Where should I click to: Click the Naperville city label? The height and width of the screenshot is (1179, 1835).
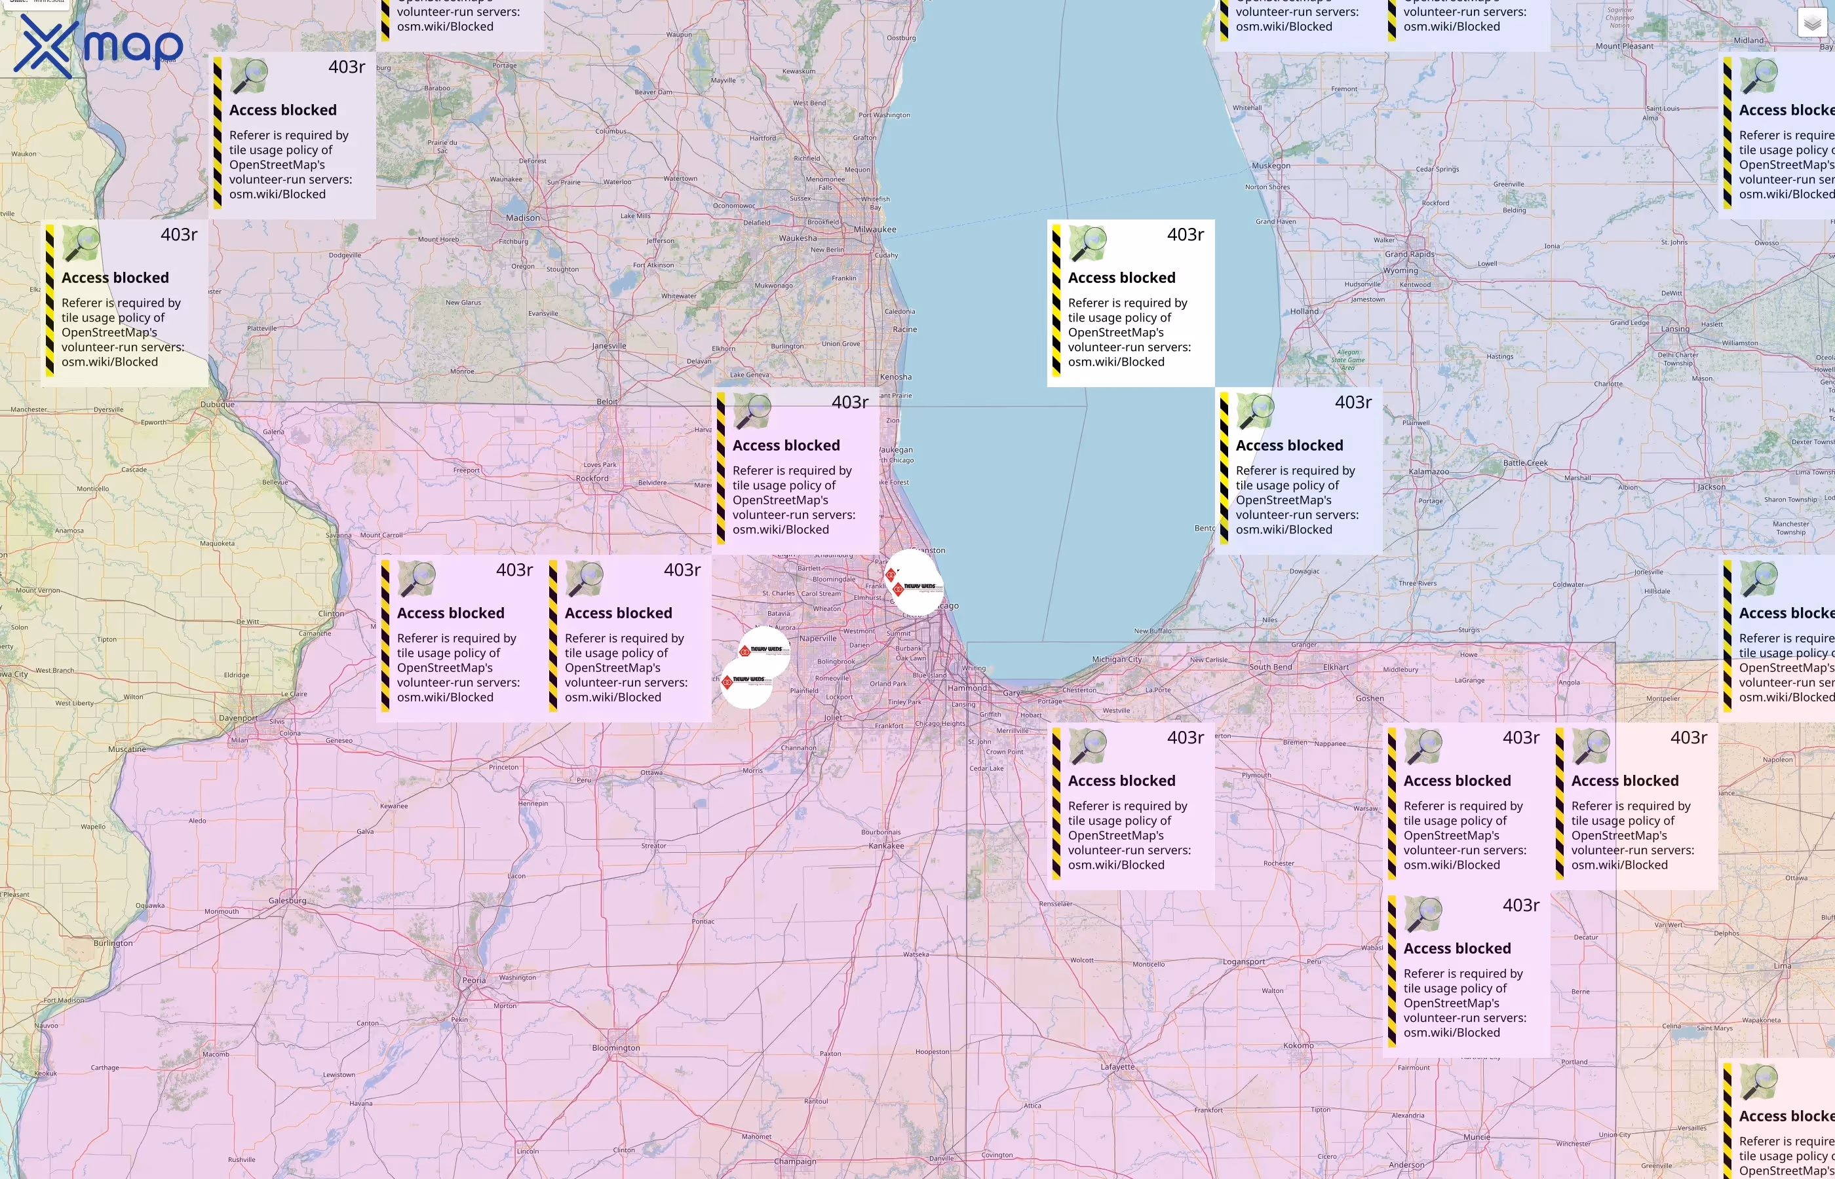tap(818, 638)
